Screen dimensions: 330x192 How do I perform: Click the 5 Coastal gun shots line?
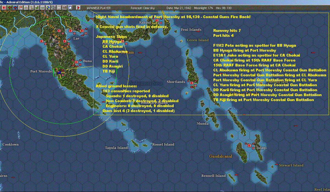pyautogui.click(x=132, y=27)
